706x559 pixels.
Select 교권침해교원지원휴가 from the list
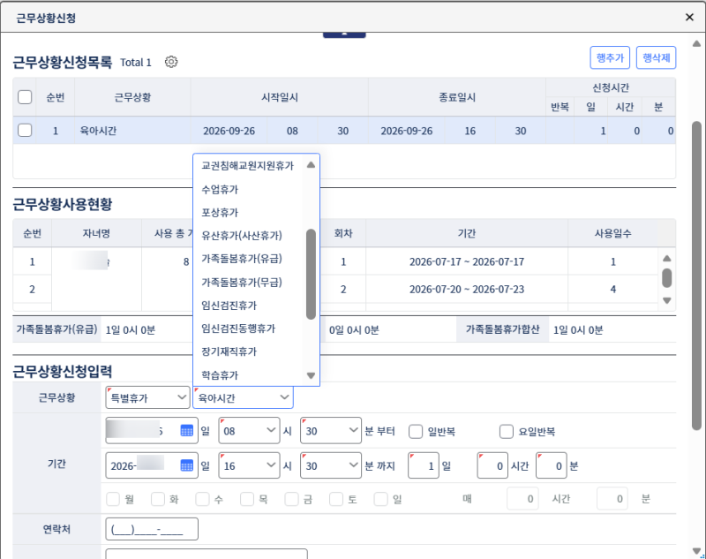pos(247,165)
